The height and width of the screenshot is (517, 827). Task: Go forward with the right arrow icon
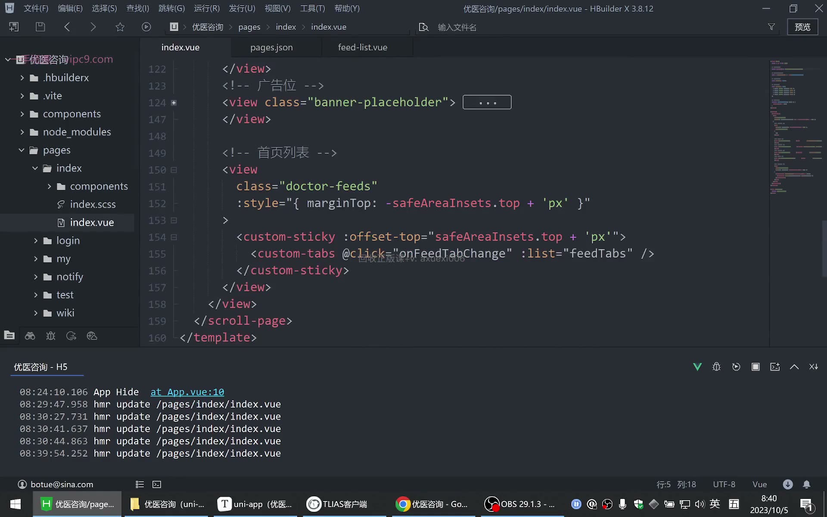coord(93,27)
